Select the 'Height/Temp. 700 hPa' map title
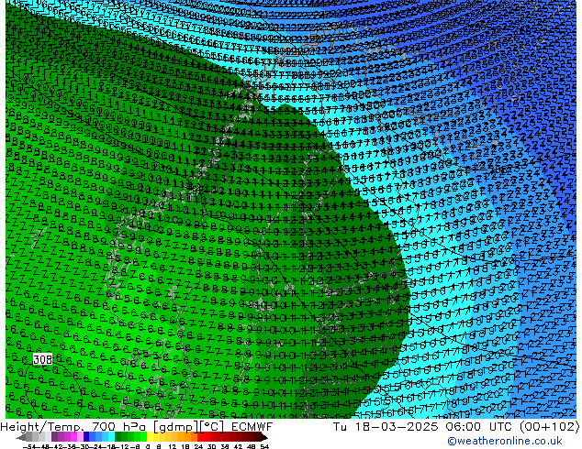The image size is (582, 449). click(75, 427)
